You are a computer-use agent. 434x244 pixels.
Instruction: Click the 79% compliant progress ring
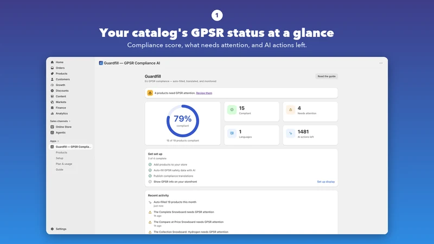point(183,121)
